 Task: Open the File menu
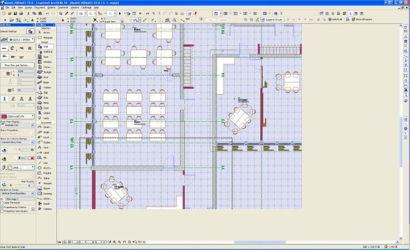[7, 7]
